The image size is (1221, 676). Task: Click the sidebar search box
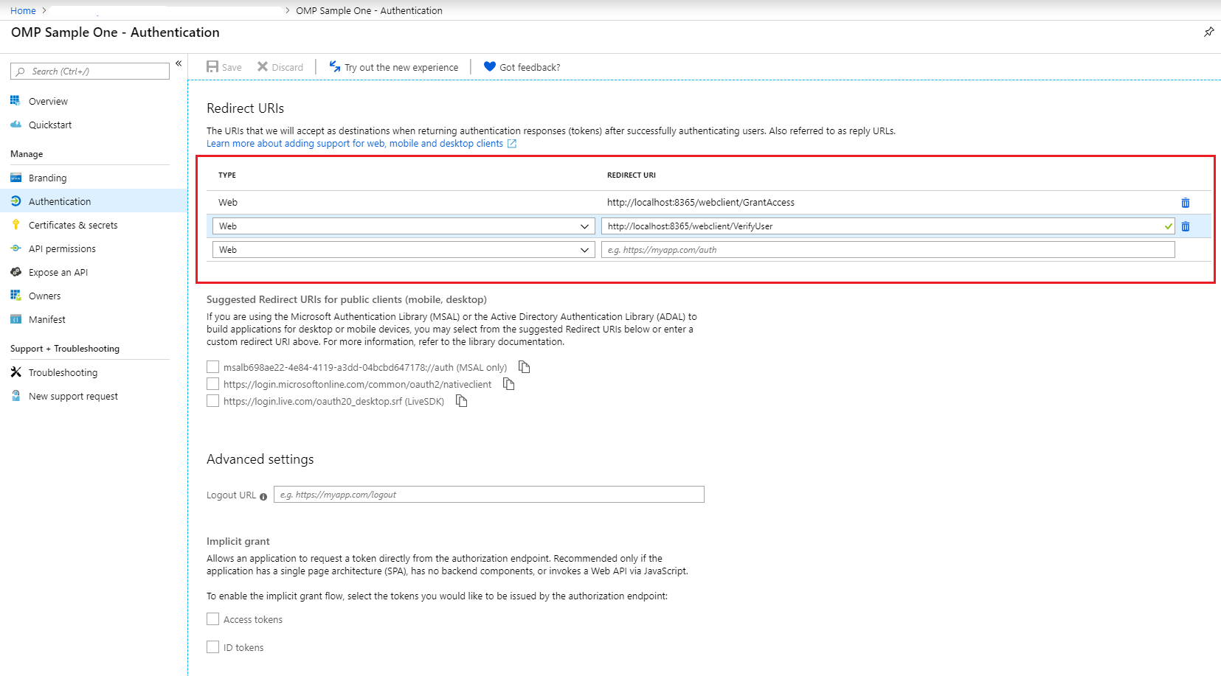[x=90, y=71]
